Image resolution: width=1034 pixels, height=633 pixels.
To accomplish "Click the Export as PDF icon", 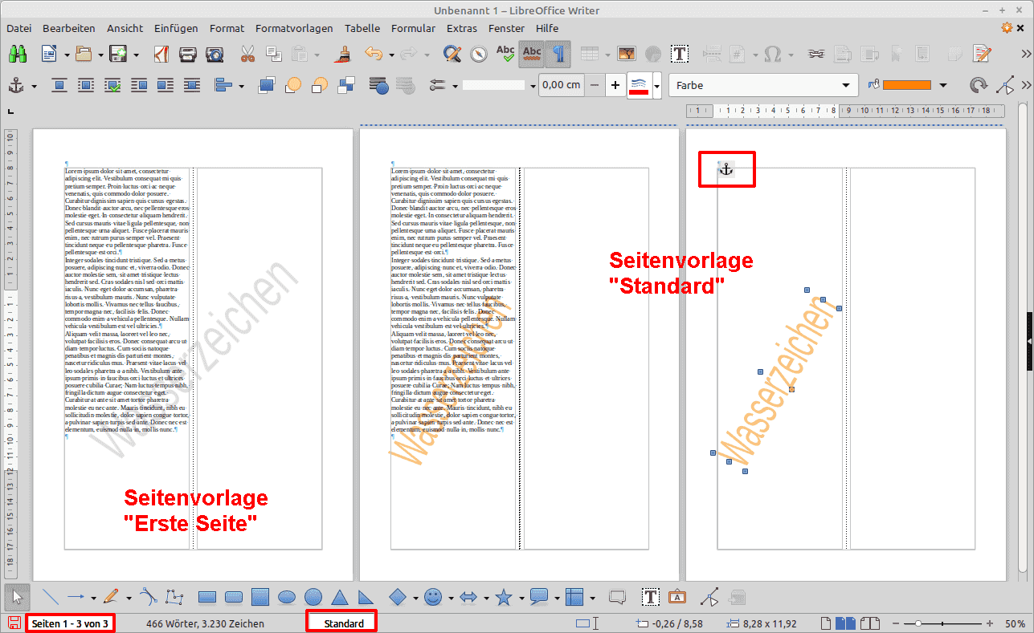I will click(x=161, y=54).
